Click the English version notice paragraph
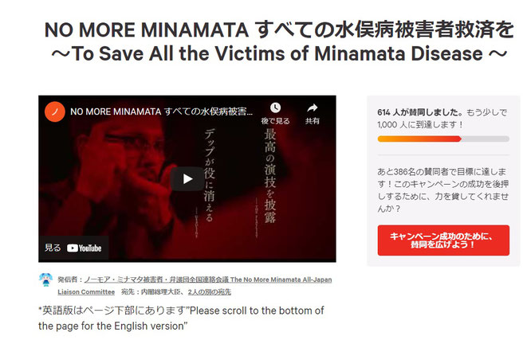Screen dimensions: 527x348 [x=181, y=318]
